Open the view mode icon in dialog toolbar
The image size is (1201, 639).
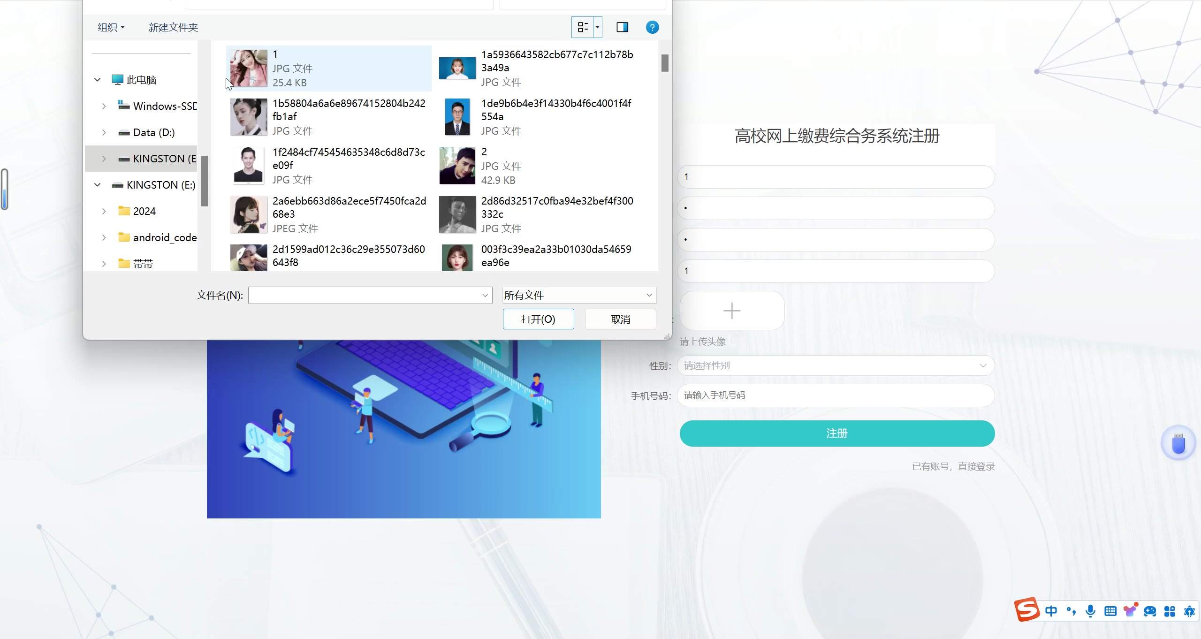pyautogui.click(x=583, y=27)
